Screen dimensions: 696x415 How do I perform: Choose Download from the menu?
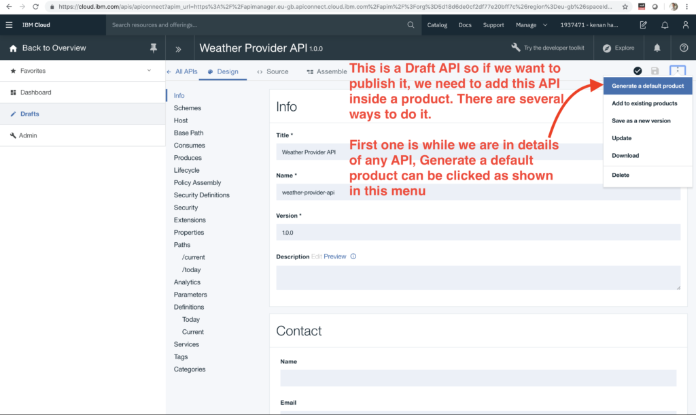coord(648,155)
